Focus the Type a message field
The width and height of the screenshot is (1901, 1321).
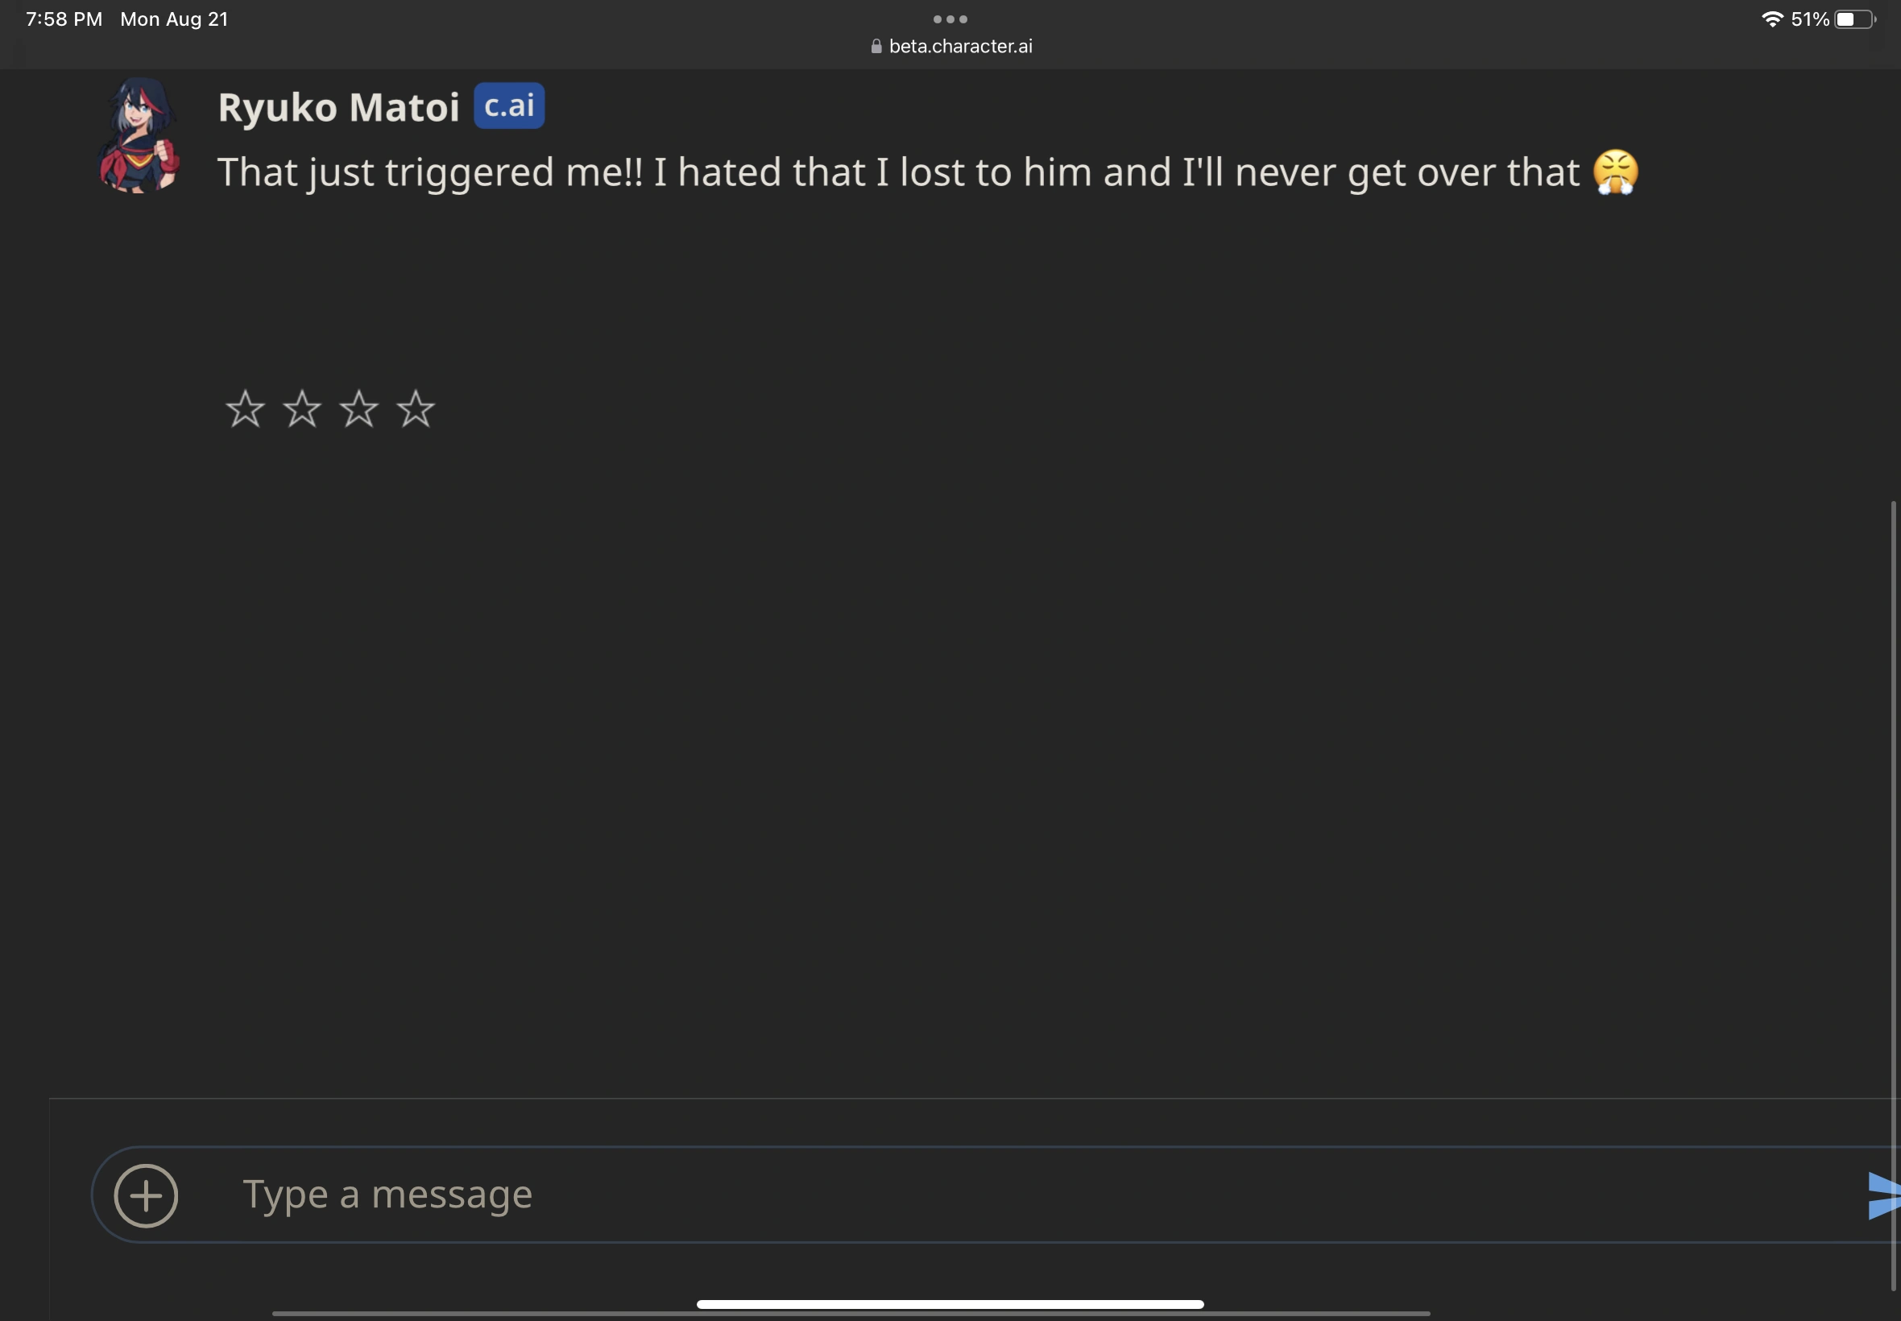coord(993,1195)
